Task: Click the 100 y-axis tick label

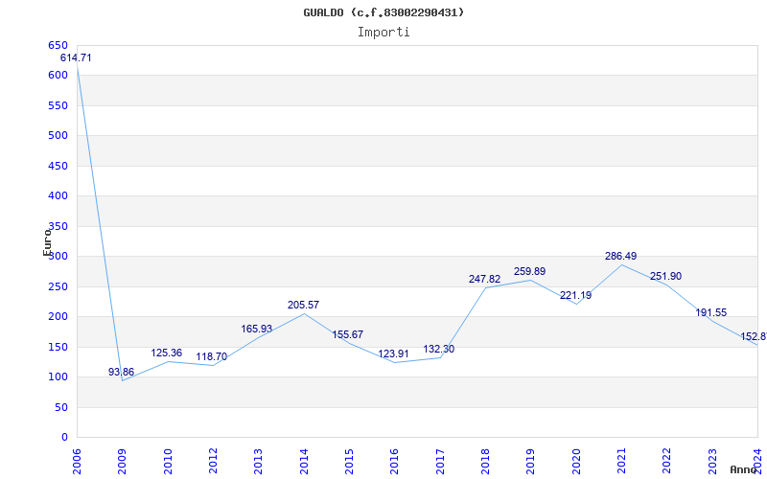Action: (x=58, y=376)
